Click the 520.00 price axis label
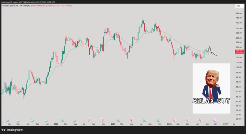246x134 pixels. 239,13
